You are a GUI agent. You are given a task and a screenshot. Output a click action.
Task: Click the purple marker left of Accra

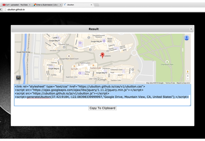click(x=80, y=73)
